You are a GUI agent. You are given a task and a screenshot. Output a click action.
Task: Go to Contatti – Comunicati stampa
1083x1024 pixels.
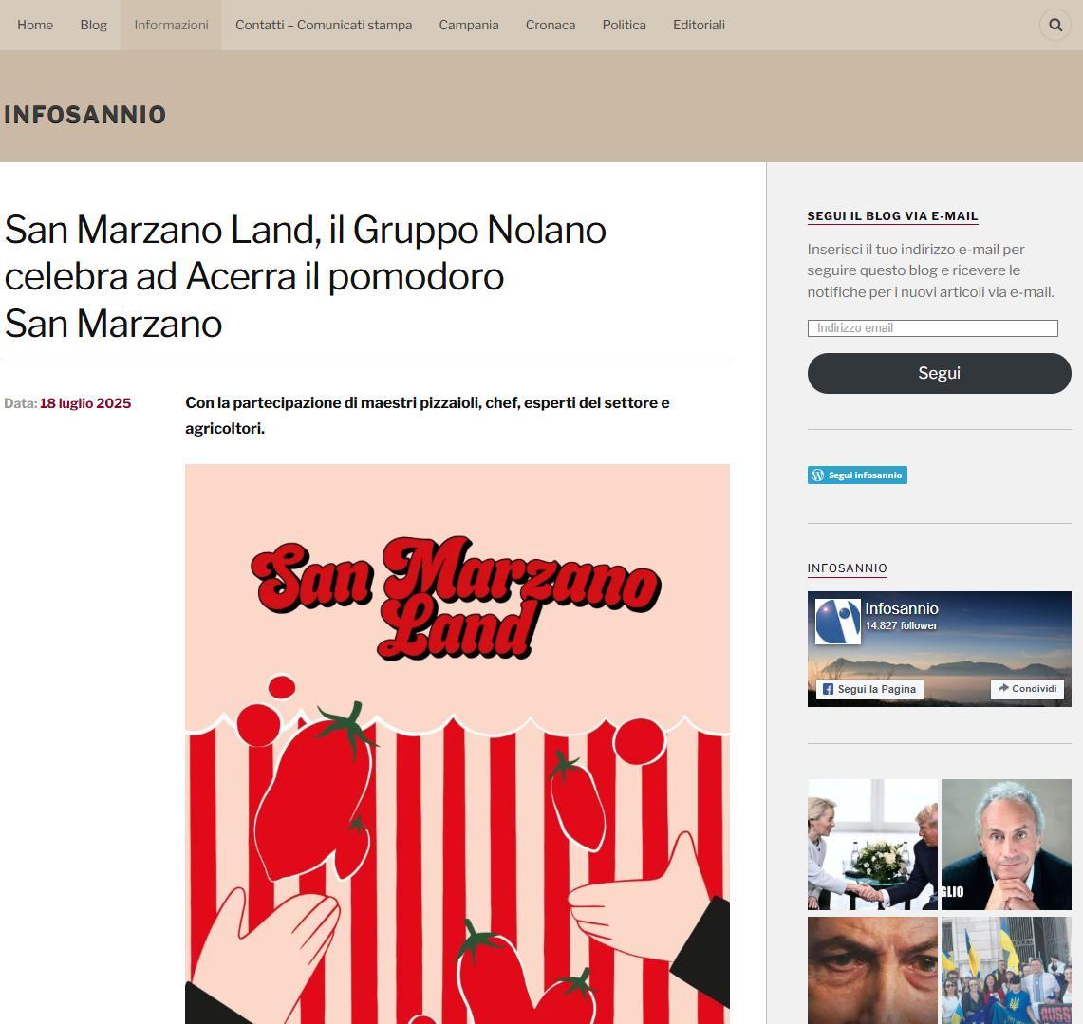(324, 25)
